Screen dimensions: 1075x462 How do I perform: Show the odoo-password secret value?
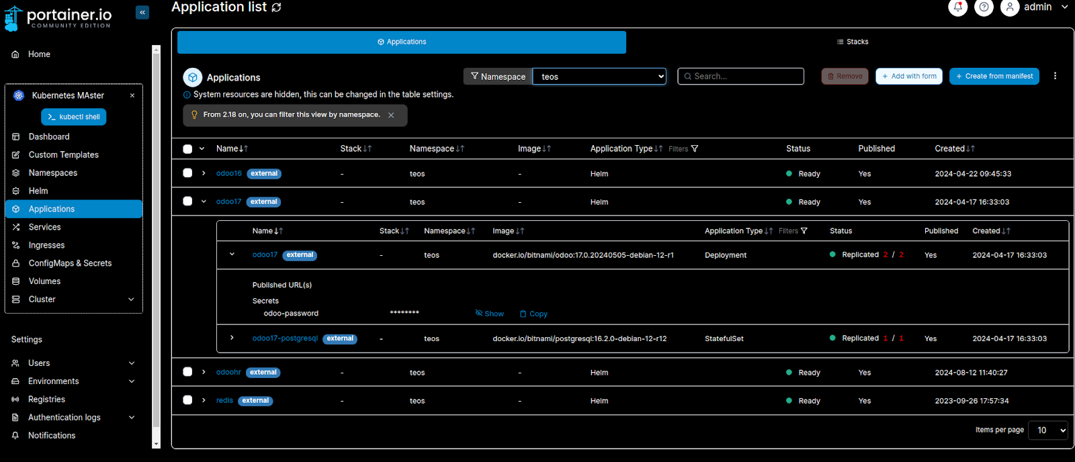pos(489,314)
